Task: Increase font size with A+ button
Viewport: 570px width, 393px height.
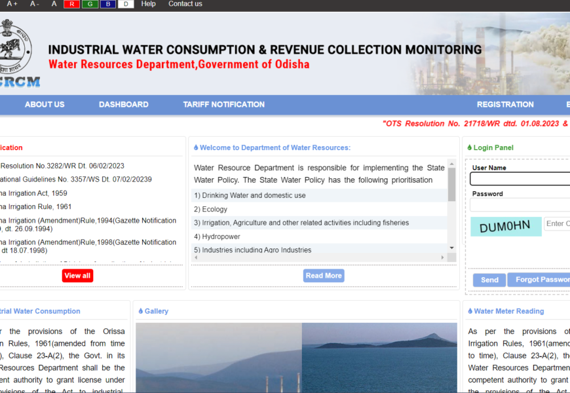Action: [x=12, y=4]
